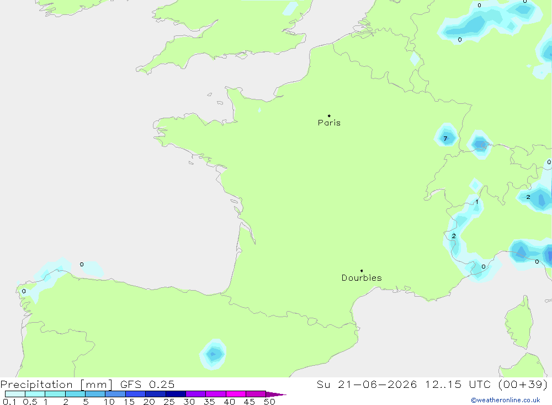The width and height of the screenshot is (552, 405).
Task: Click the '1' precipitation value in the Alps
Action: [477, 202]
